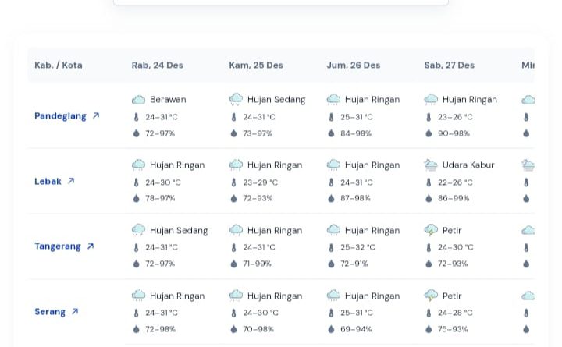Click Lebak's Saturday fog weather icon

(431, 165)
